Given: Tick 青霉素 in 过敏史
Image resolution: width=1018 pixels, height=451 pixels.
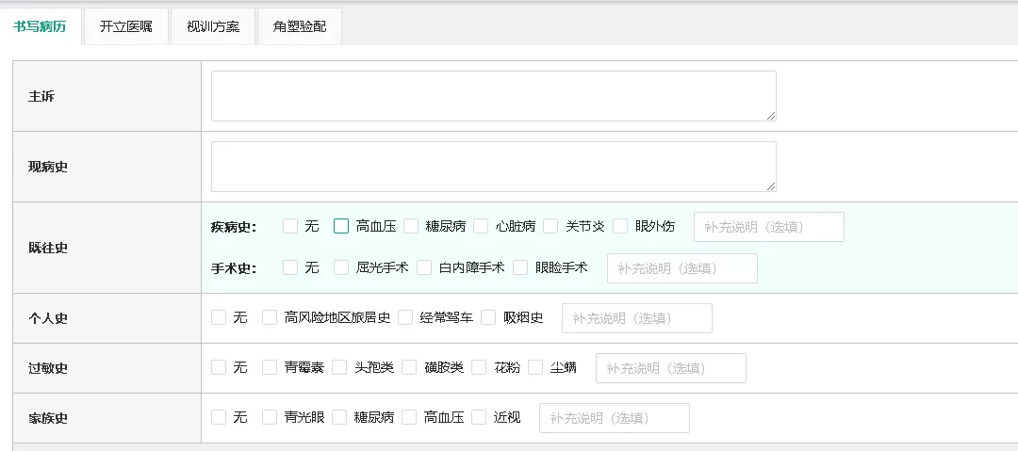Looking at the screenshot, I should pos(270,367).
